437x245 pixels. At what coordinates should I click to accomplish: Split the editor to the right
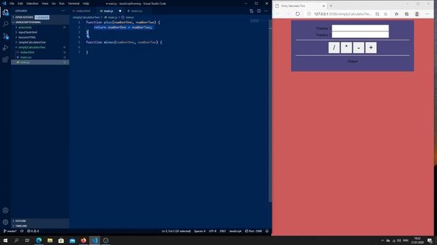click(x=259, y=11)
